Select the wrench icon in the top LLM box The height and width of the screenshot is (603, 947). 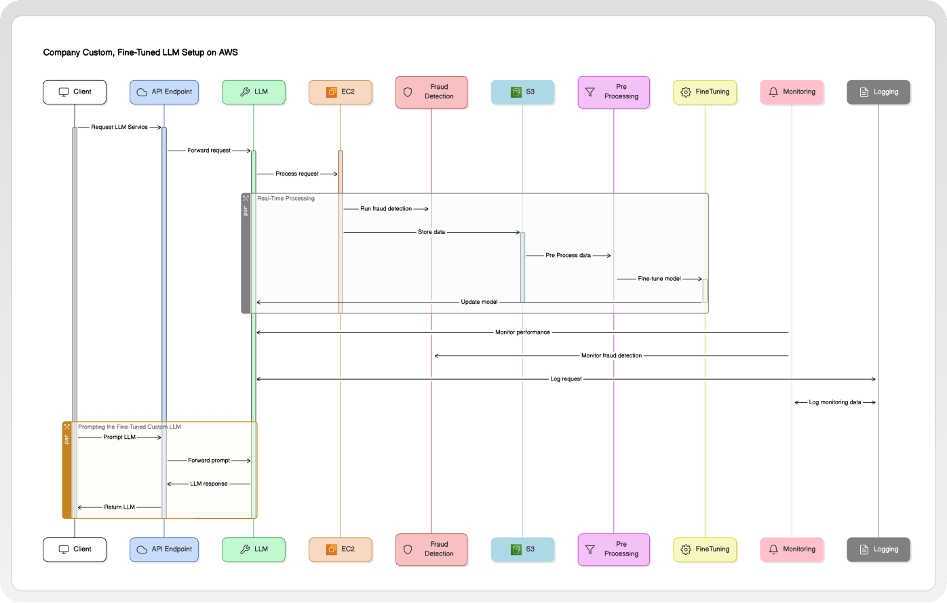245,92
